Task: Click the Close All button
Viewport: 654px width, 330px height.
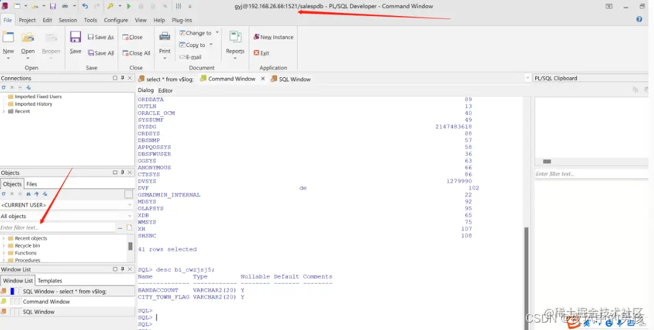Action: (x=136, y=53)
